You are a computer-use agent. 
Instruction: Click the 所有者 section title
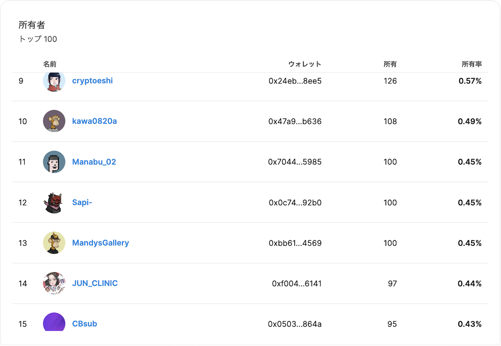32,25
